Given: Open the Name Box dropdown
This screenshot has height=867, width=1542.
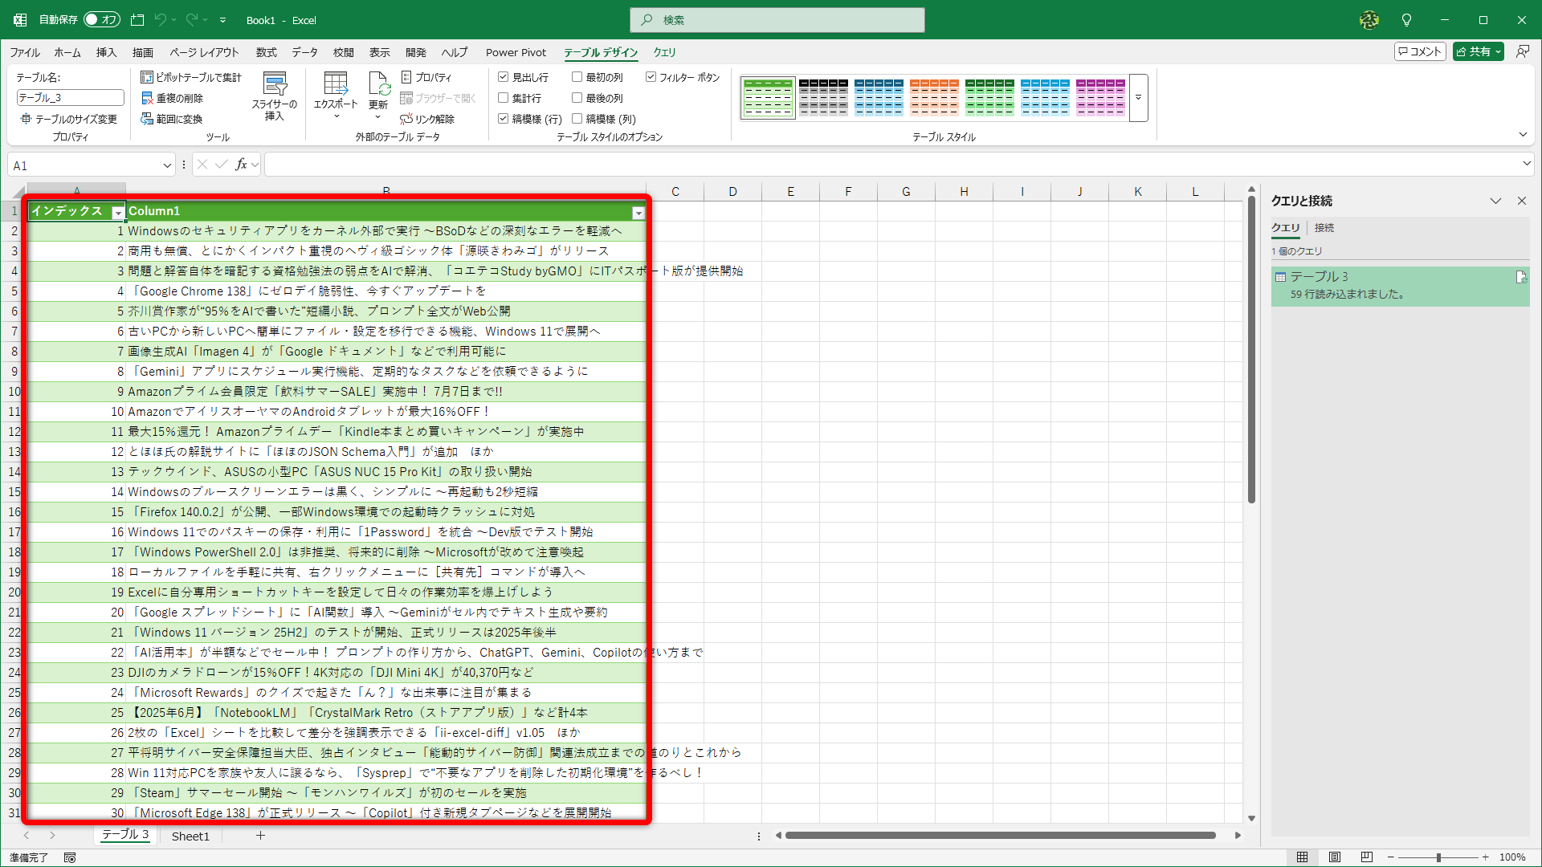Looking at the screenshot, I should tap(165, 165).
